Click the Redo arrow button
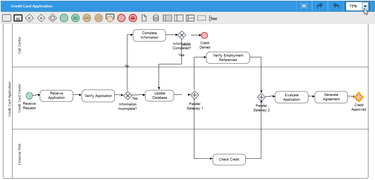Screen dimensions: 375x180 click(x=320, y=6)
